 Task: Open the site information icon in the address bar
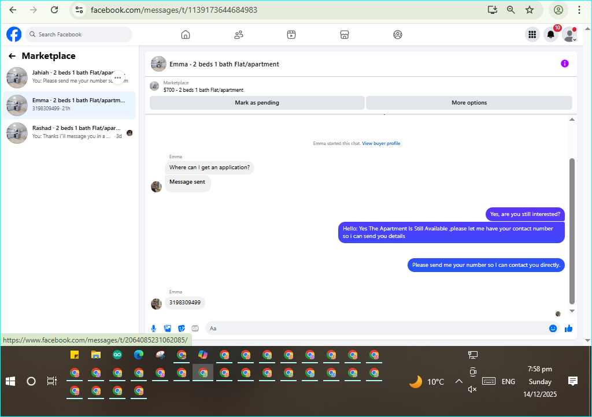coord(79,10)
